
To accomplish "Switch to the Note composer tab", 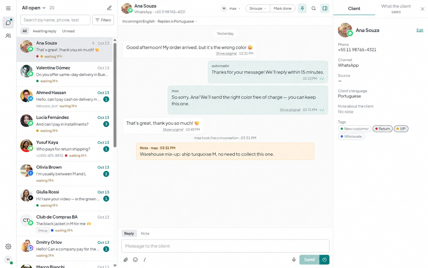I will [145, 233].
